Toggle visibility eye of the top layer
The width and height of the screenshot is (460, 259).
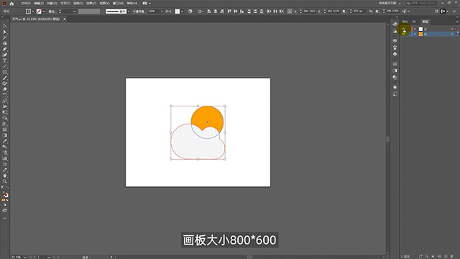coord(404,29)
